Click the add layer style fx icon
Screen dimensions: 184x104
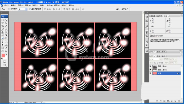pyautogui.click(x=161, y=101)
